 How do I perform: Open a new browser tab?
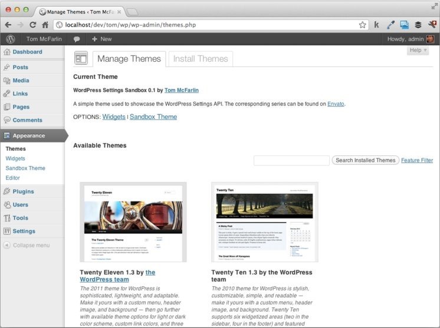point(132,12)
